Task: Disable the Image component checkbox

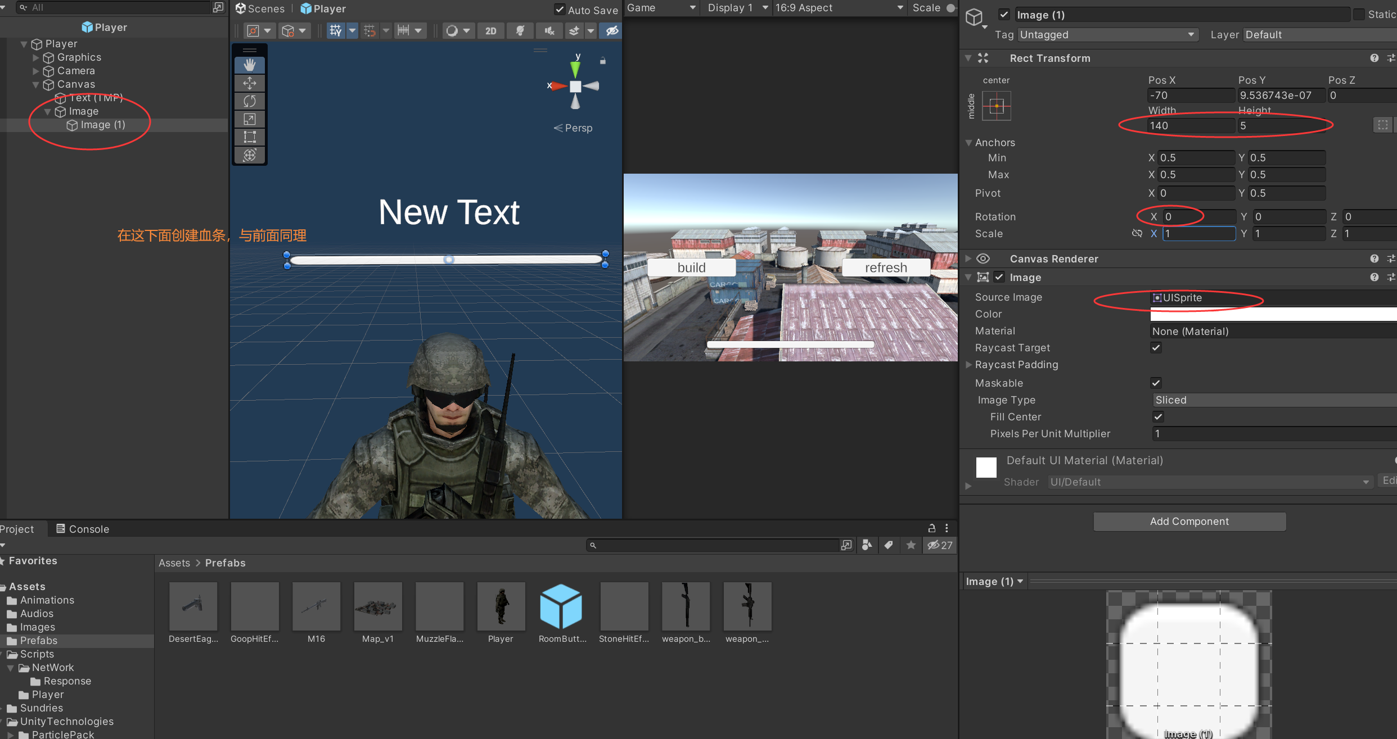Action: click(x=999, y=277)
